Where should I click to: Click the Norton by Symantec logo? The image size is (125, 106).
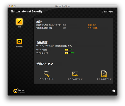tap(19, 91)
